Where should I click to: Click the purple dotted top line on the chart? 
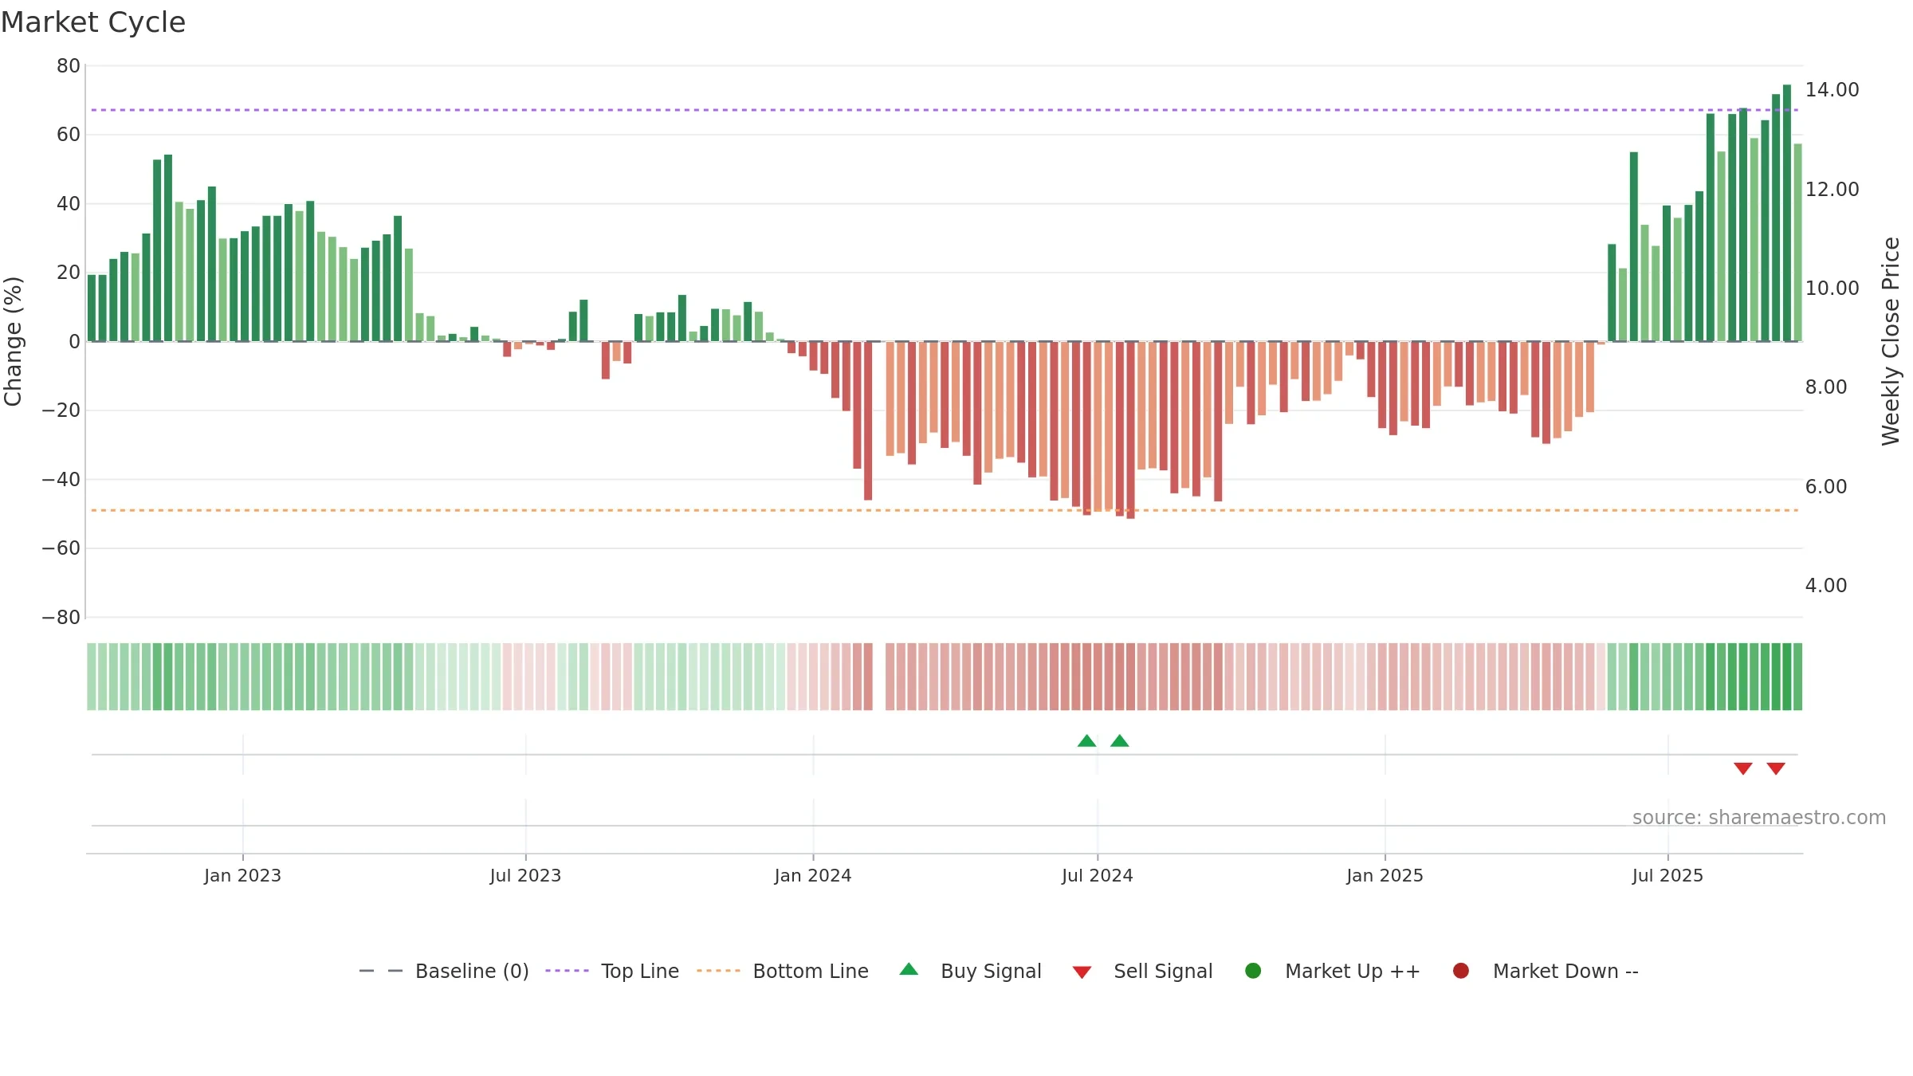click(945, 110)
